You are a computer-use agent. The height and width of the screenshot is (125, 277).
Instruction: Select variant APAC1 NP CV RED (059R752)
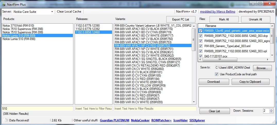pos(153,46)
